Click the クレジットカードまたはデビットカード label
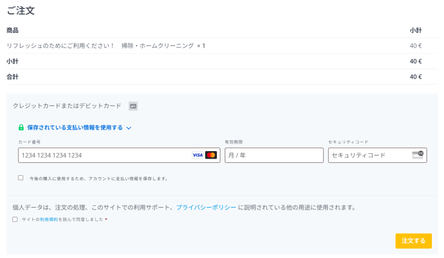Image resolution: width=444 pixels, height=258 pixels. tap(67, 106)
